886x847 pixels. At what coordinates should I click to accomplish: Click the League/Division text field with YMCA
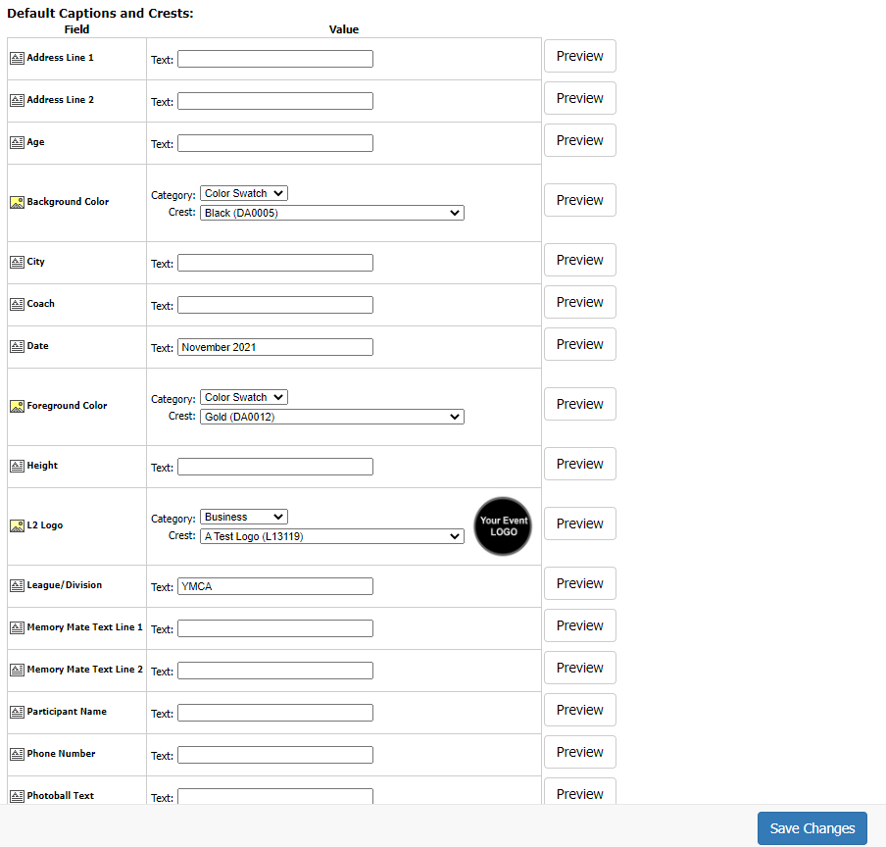275,586
